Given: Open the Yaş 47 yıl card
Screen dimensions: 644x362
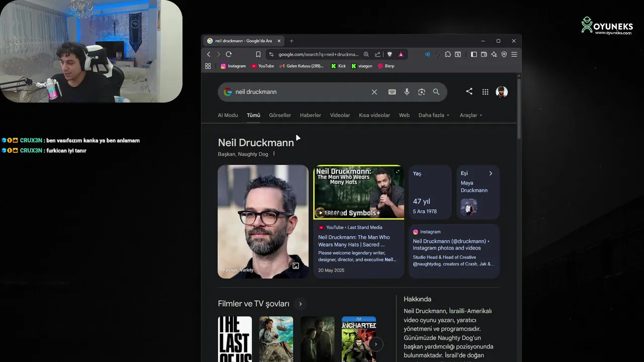Looking at the screenshot, I should (x=430, y=193).
